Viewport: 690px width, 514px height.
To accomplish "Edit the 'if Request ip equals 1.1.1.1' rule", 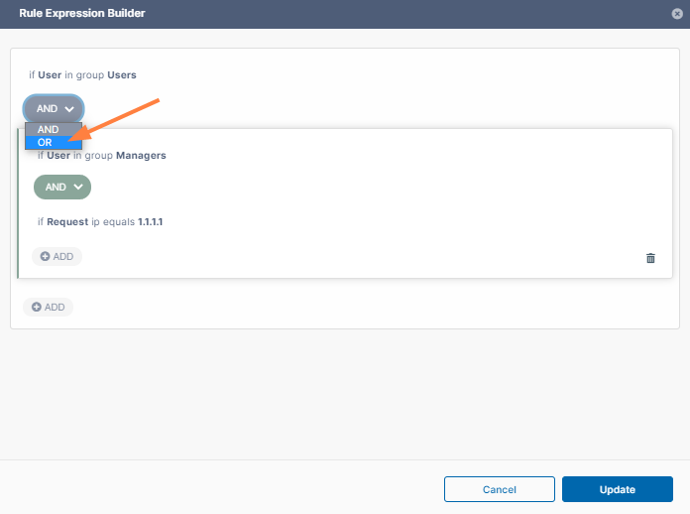I will coord(99,222).
